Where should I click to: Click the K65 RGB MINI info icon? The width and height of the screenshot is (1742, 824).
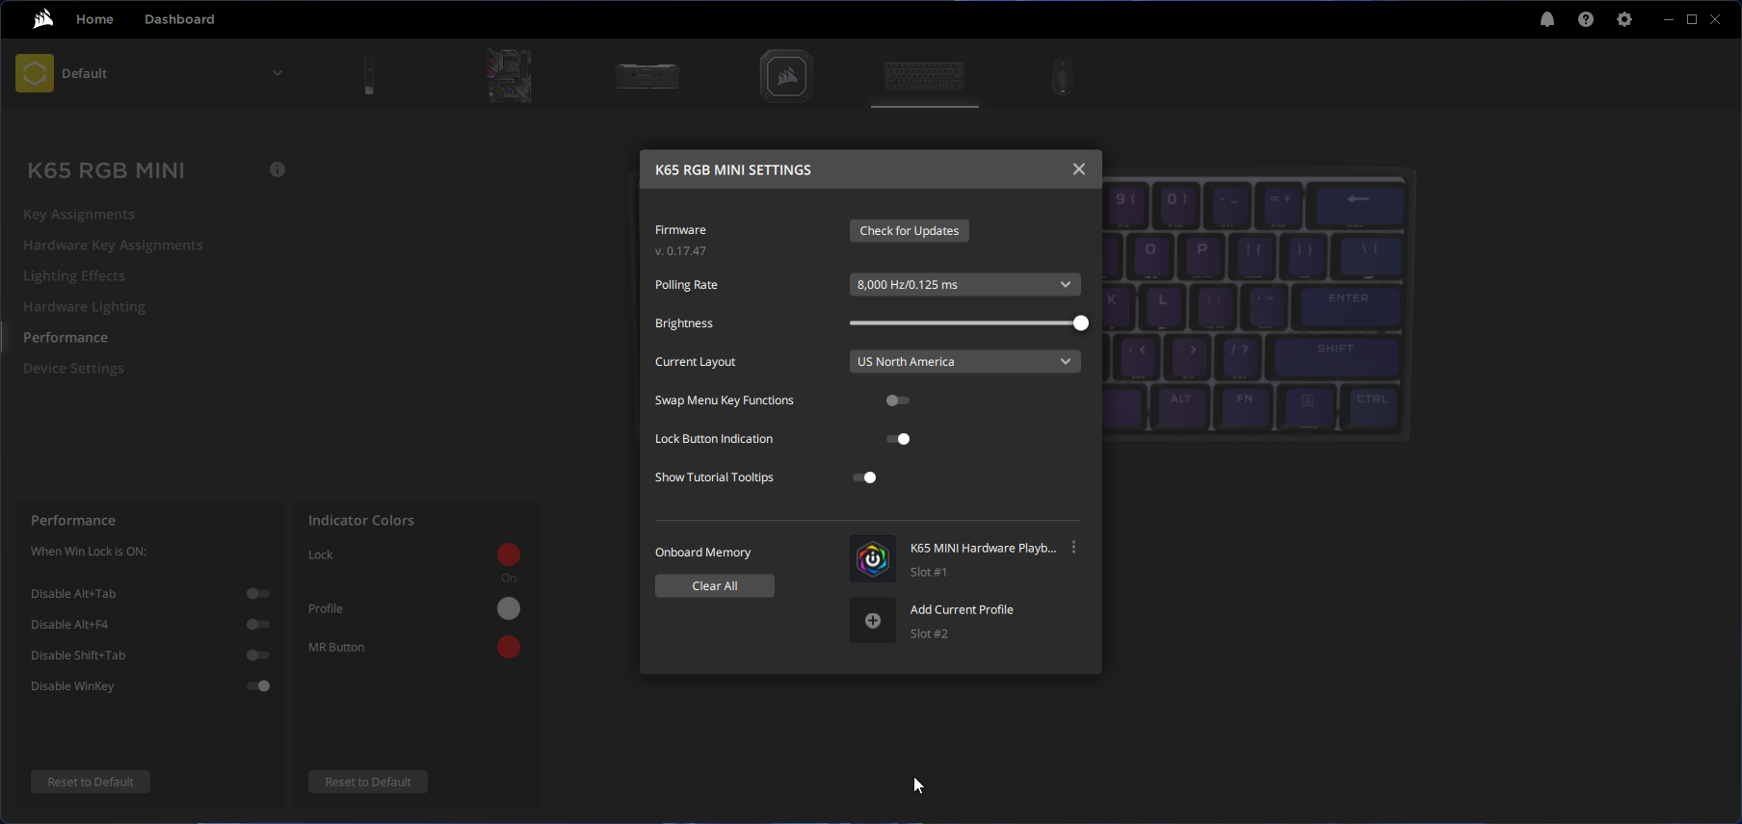coord(277,169)
